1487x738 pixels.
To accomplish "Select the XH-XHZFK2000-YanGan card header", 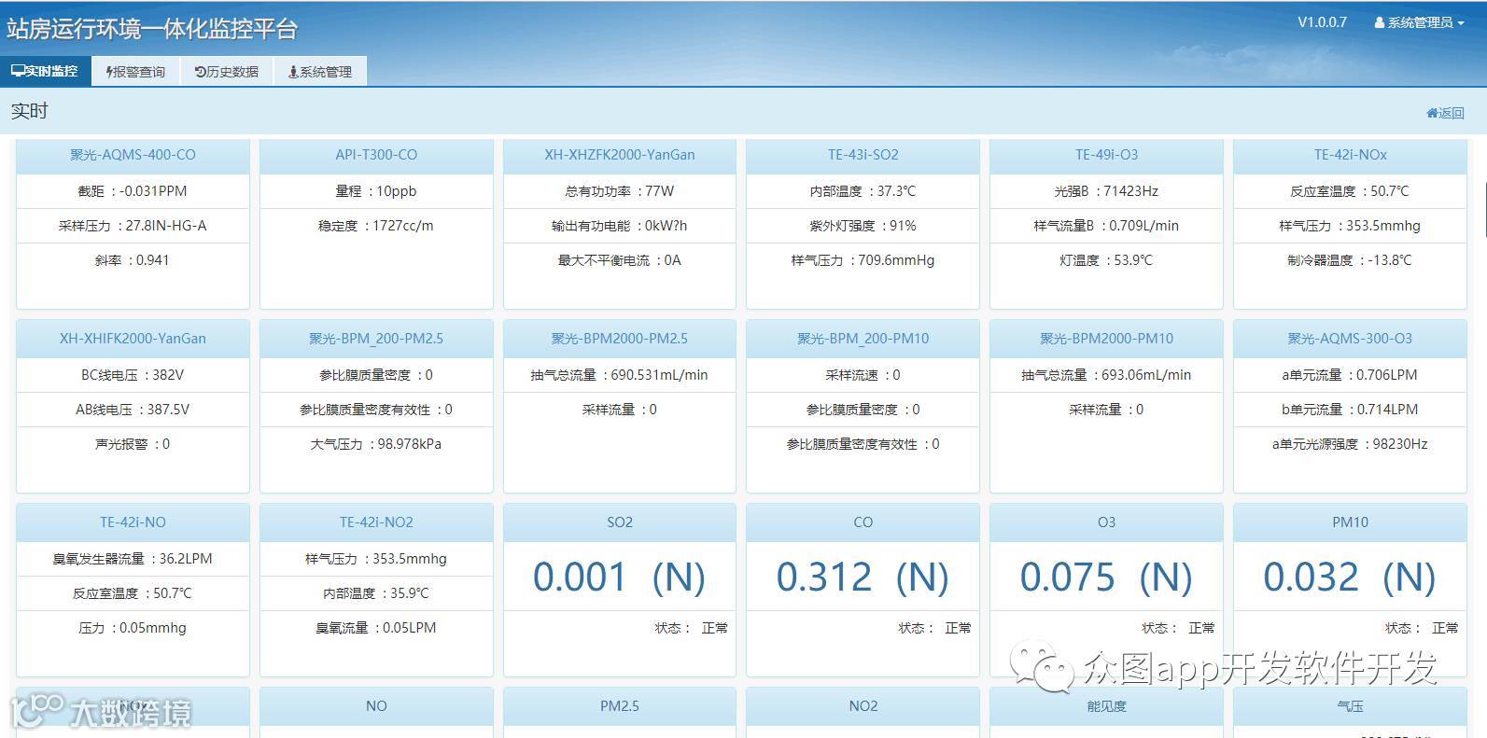I will [x=620, y=156].
